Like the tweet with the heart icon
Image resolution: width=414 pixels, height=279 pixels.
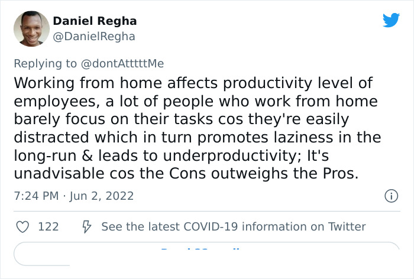pos(23,226)
